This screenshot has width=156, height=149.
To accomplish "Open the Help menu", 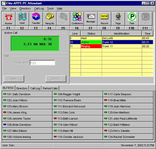I will point(60,8).
